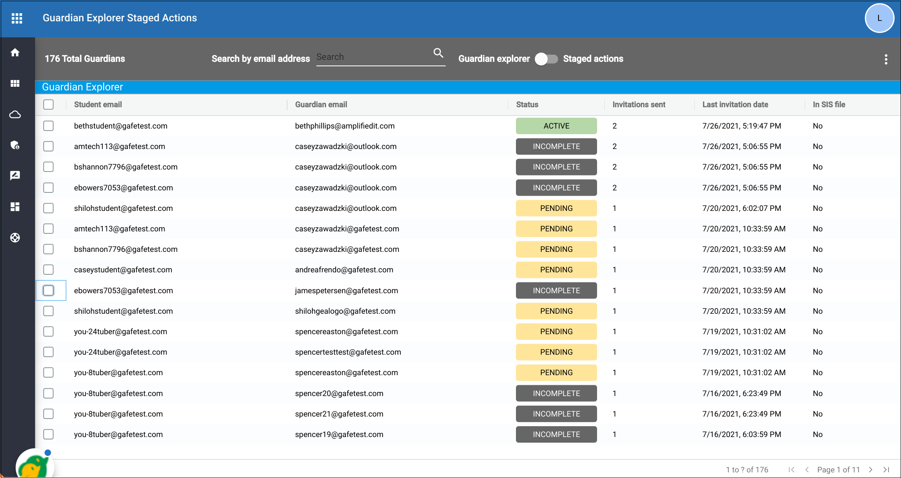Viewport: 901px width, 478px height.
Task: Open the user avatar L
Action: point(879,18)
